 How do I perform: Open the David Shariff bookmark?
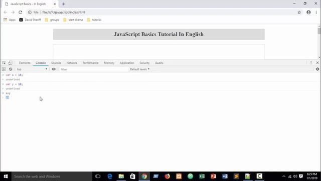(x=30, y=20)
